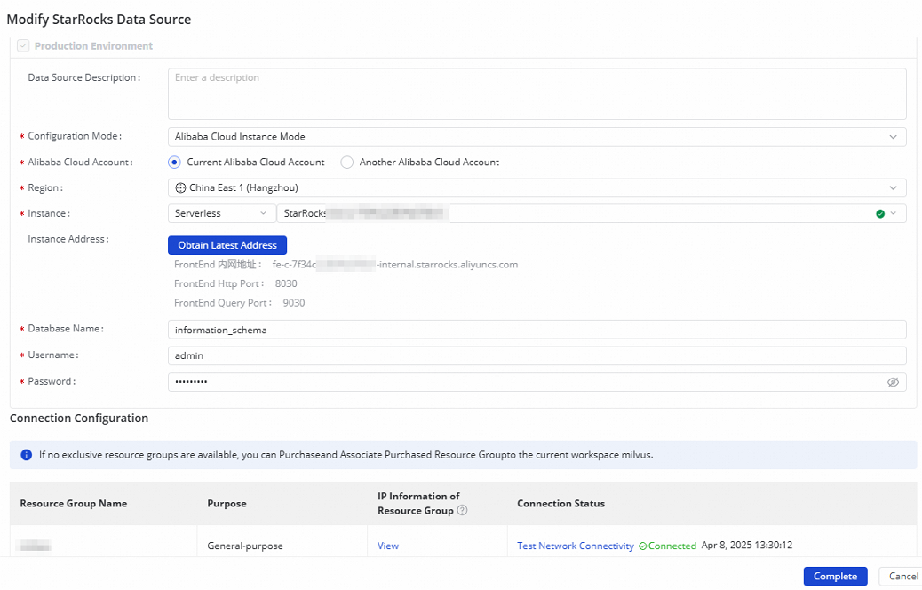The width and height of the screenshot is (922, 590).
Task: Click the Password input field
Action: click(537, 382)
